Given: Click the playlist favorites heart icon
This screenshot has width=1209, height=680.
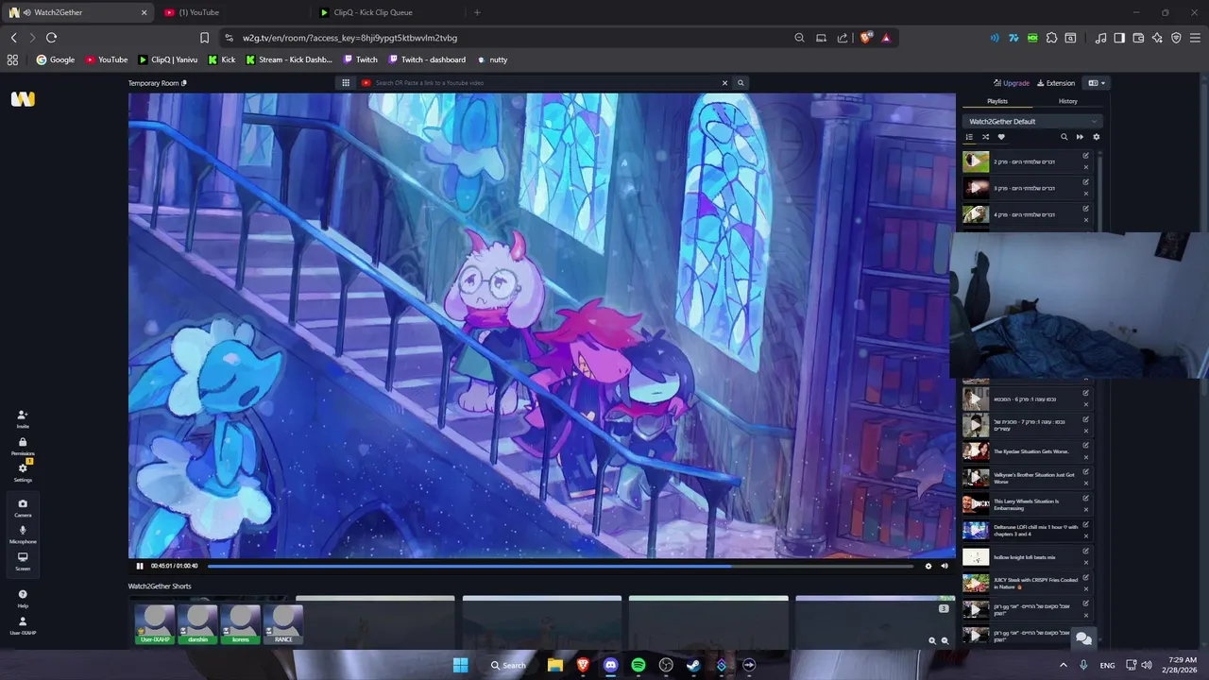Looking at the screenshot, I should point(1001,137).
